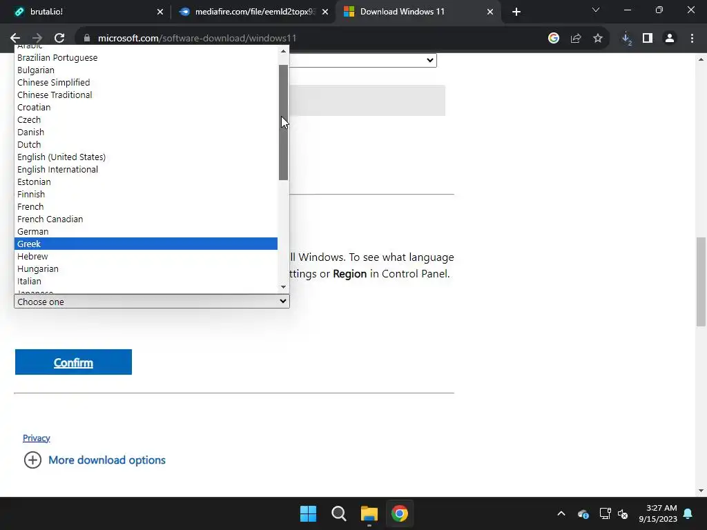Choose Czech in the language list
The width and height of the screenshot is (707, 530).
pos(146,120)
